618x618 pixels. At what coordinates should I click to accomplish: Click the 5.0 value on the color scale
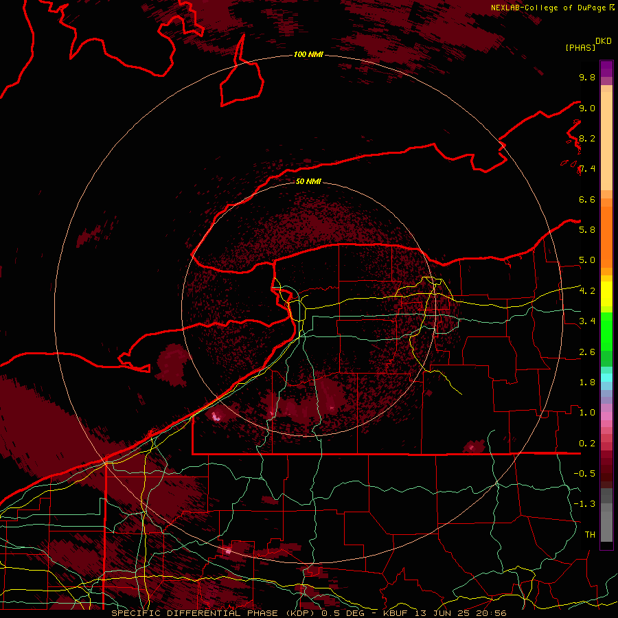(587, 260)
